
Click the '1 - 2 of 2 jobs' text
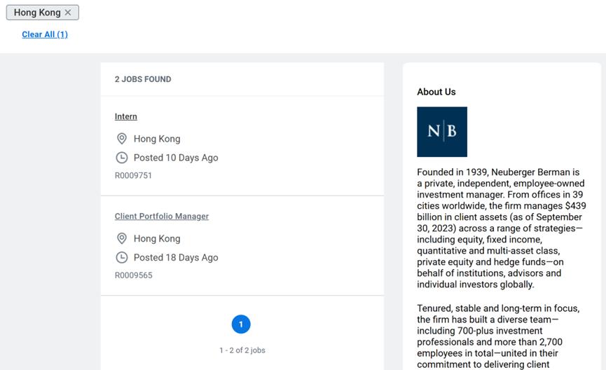(x=242, y=350)
